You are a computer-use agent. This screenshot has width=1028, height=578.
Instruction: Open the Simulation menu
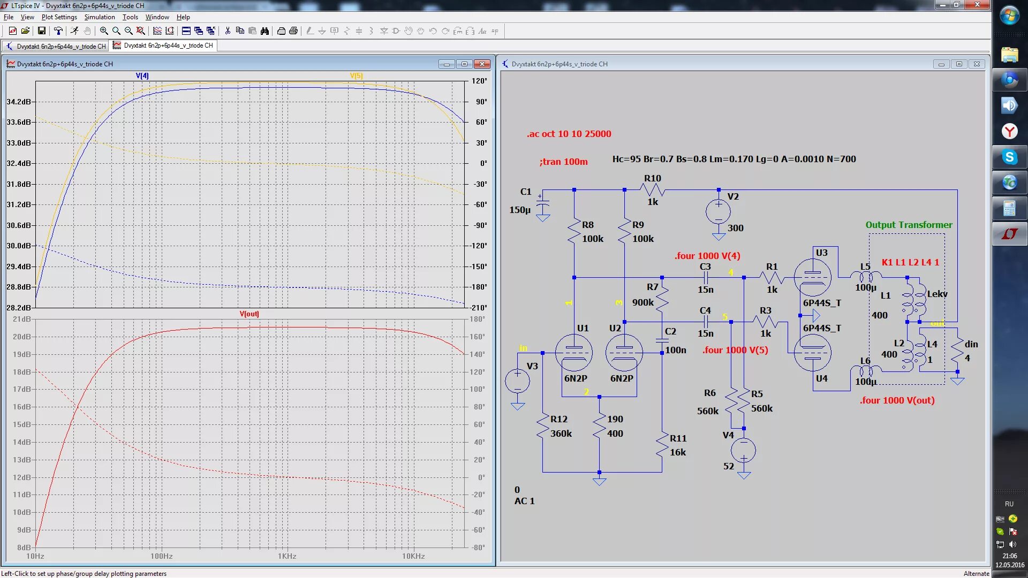click(x=100, y=17)
